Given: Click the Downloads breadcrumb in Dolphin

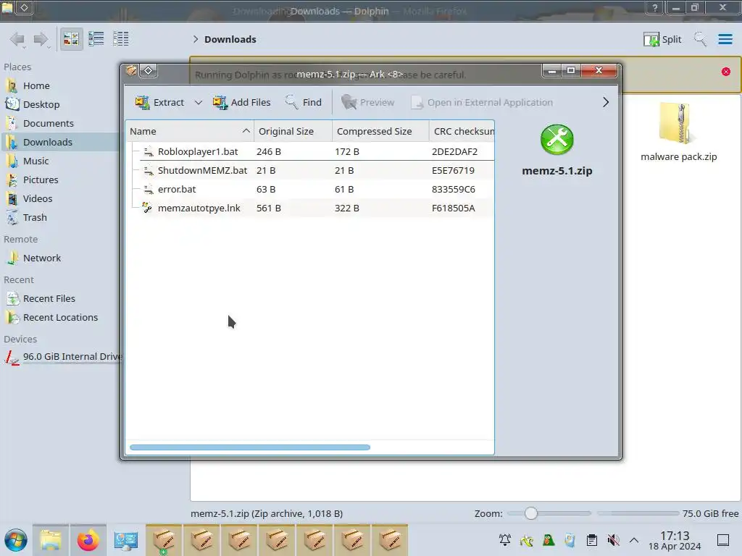Looking at the screenshot, I should 230,39.
